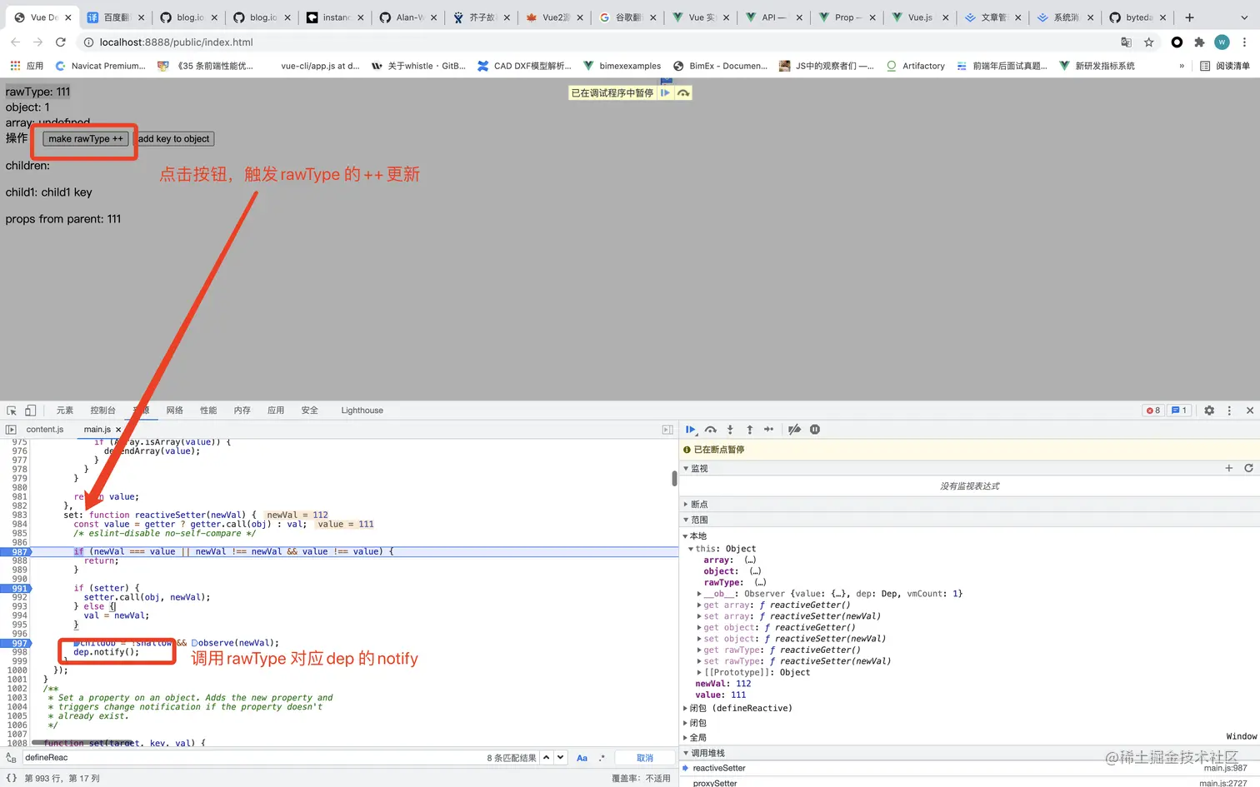This screenshot has width=1260, height=787.
Task: Expand the __ob__: Observer entry
Action: click(699, 594)
